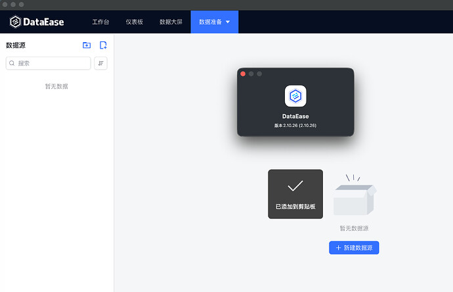
Task: Click the 新建数据源 button
Action: click(x=354, y=248)
